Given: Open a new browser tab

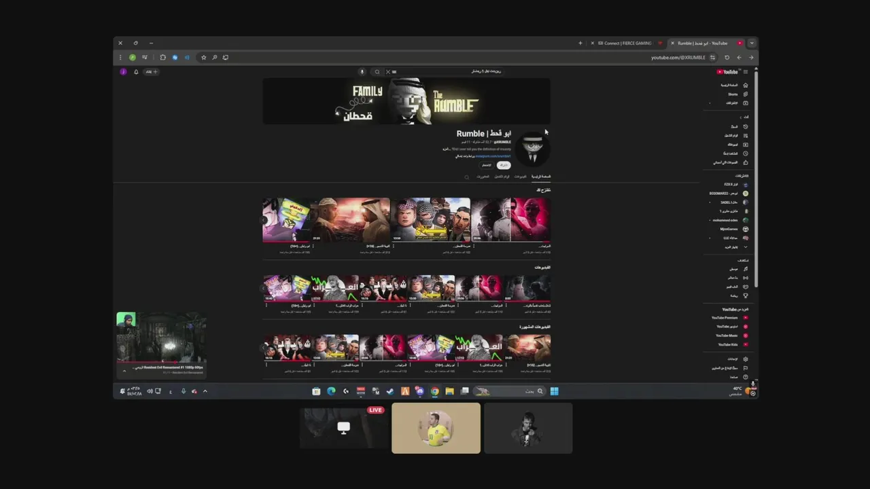Looking at the screenshot, I should click(x=580, y=43).
